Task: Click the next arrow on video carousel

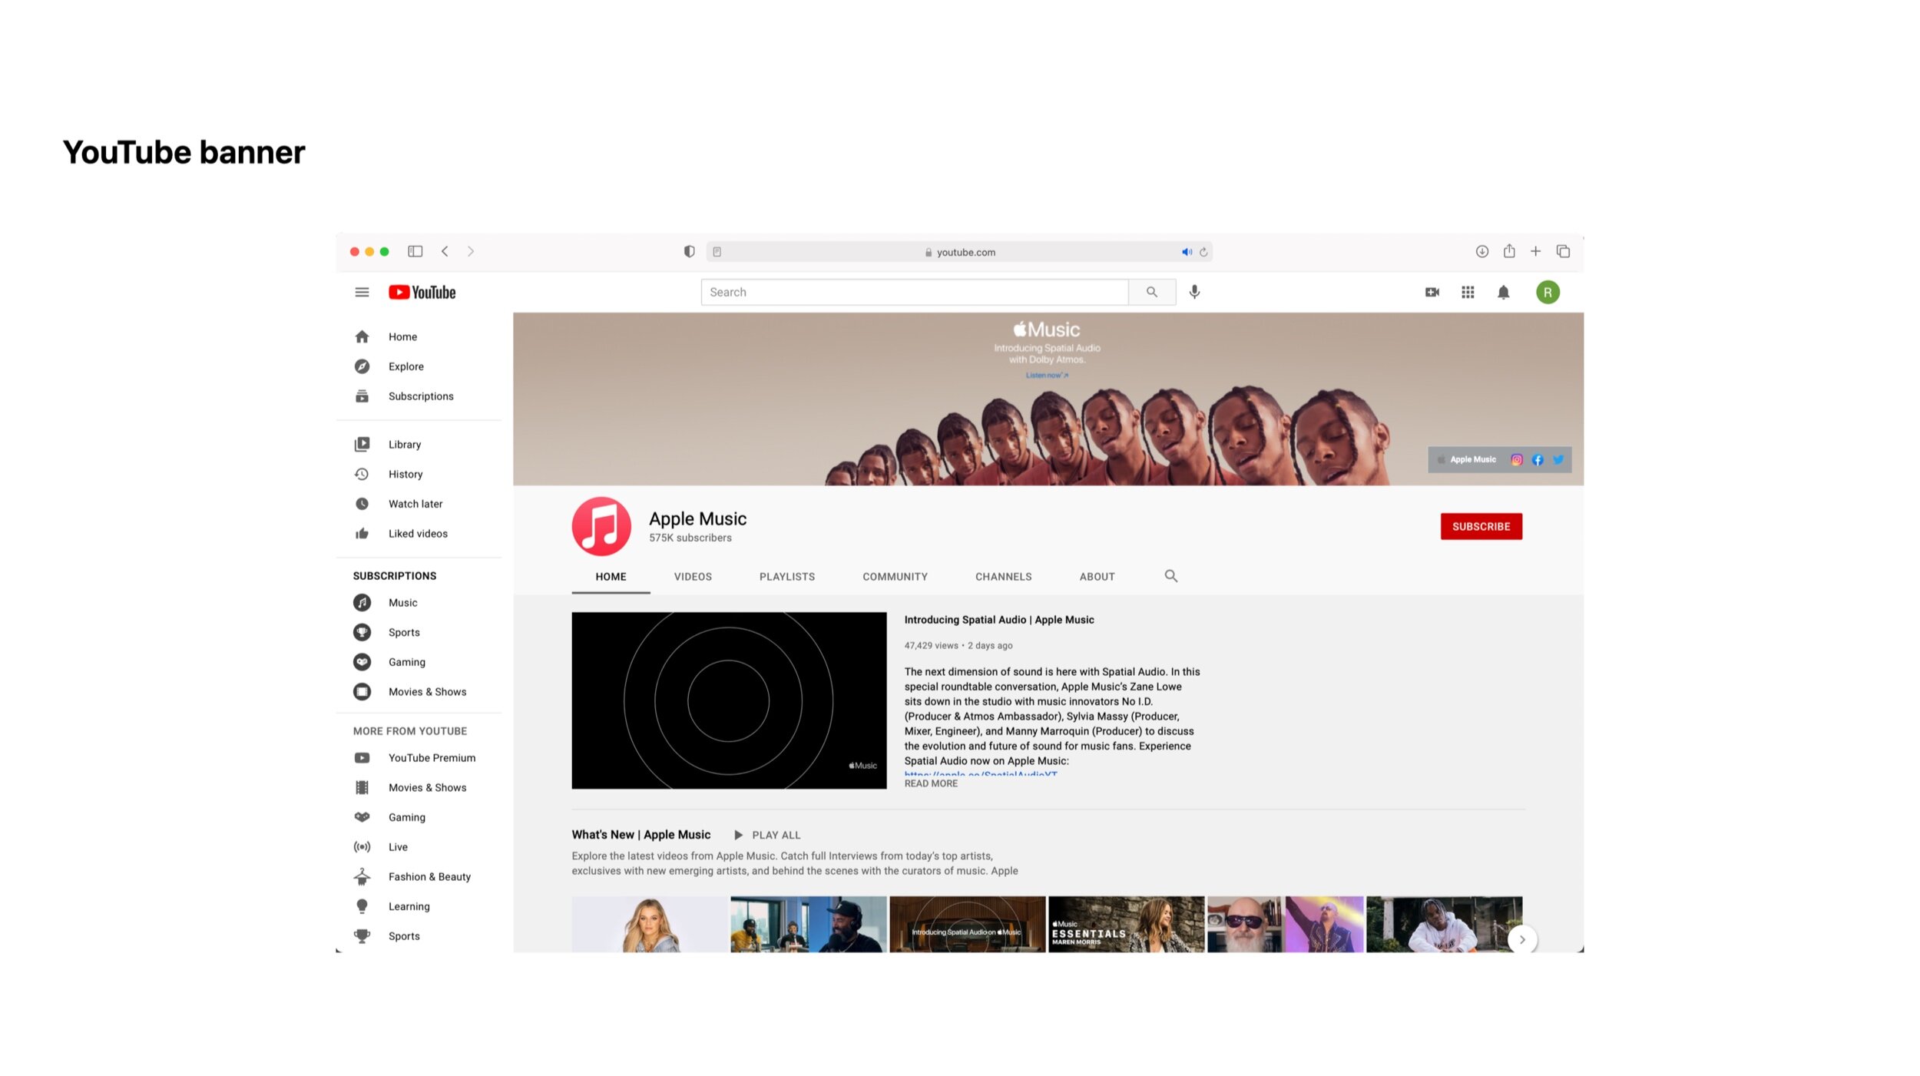Action: point(1521,939)
